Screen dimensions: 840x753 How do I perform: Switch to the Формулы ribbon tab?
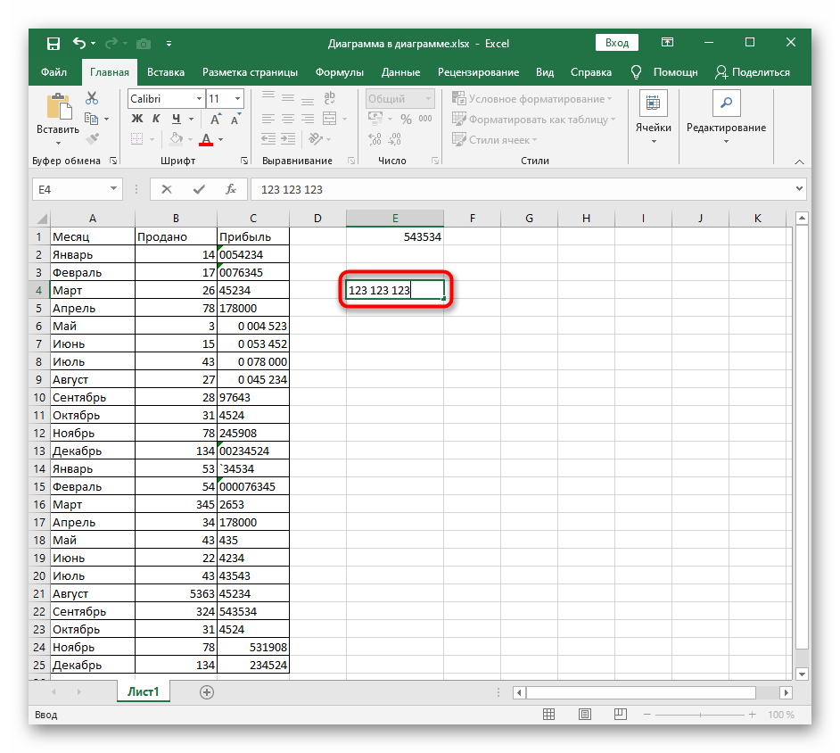[x=339, y=72]
